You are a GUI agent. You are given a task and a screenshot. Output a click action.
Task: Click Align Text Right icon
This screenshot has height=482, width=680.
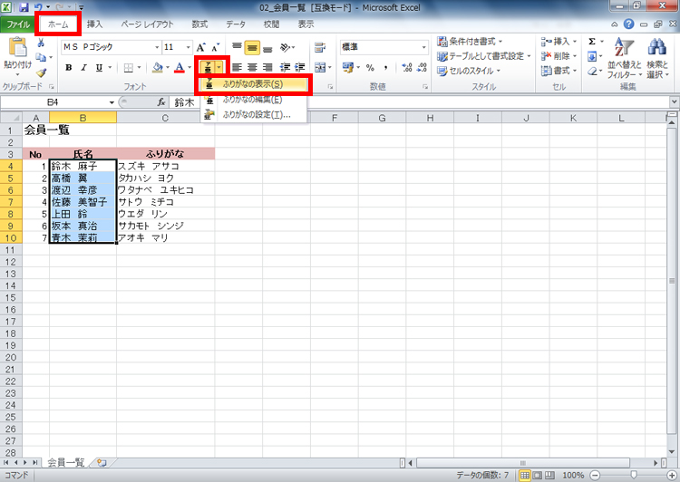[267, 68]
